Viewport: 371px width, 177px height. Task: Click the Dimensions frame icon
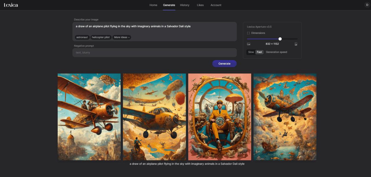[248, 33]
